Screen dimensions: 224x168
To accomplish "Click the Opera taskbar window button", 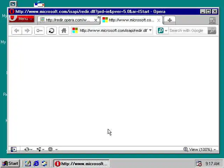I will tap(82, 163).
